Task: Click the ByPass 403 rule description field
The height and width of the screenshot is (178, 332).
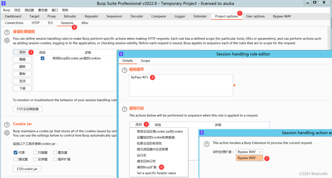Action: [181, 85]
